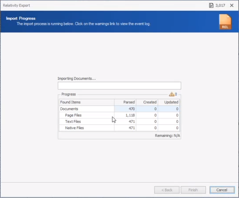
Task: Click the Remaining: N/A label
Action: (x=168, y=136)
